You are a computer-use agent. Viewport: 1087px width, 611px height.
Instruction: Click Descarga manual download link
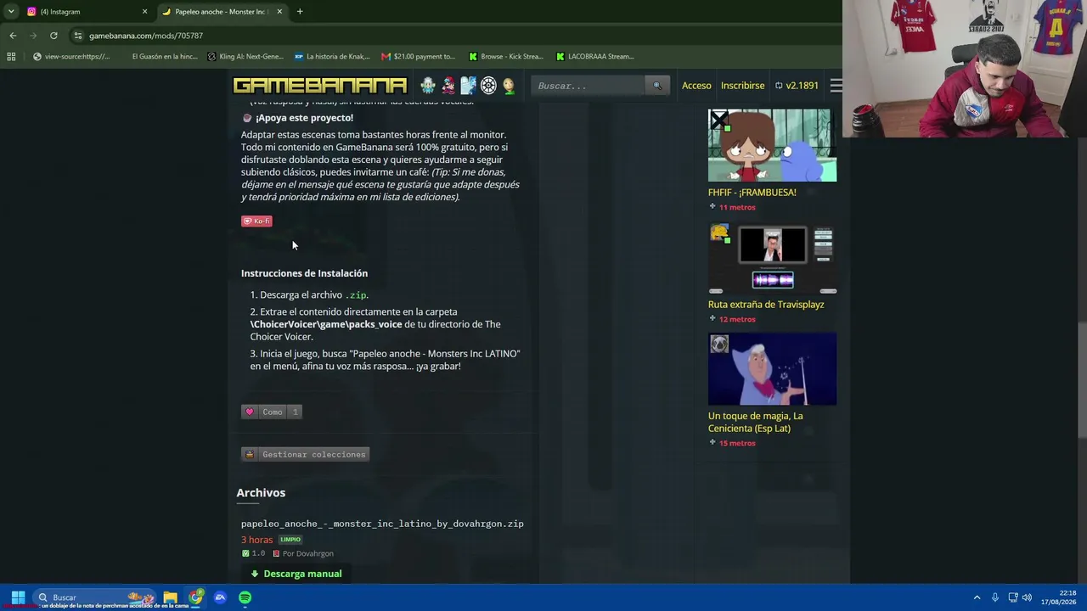tap(296, 574)
